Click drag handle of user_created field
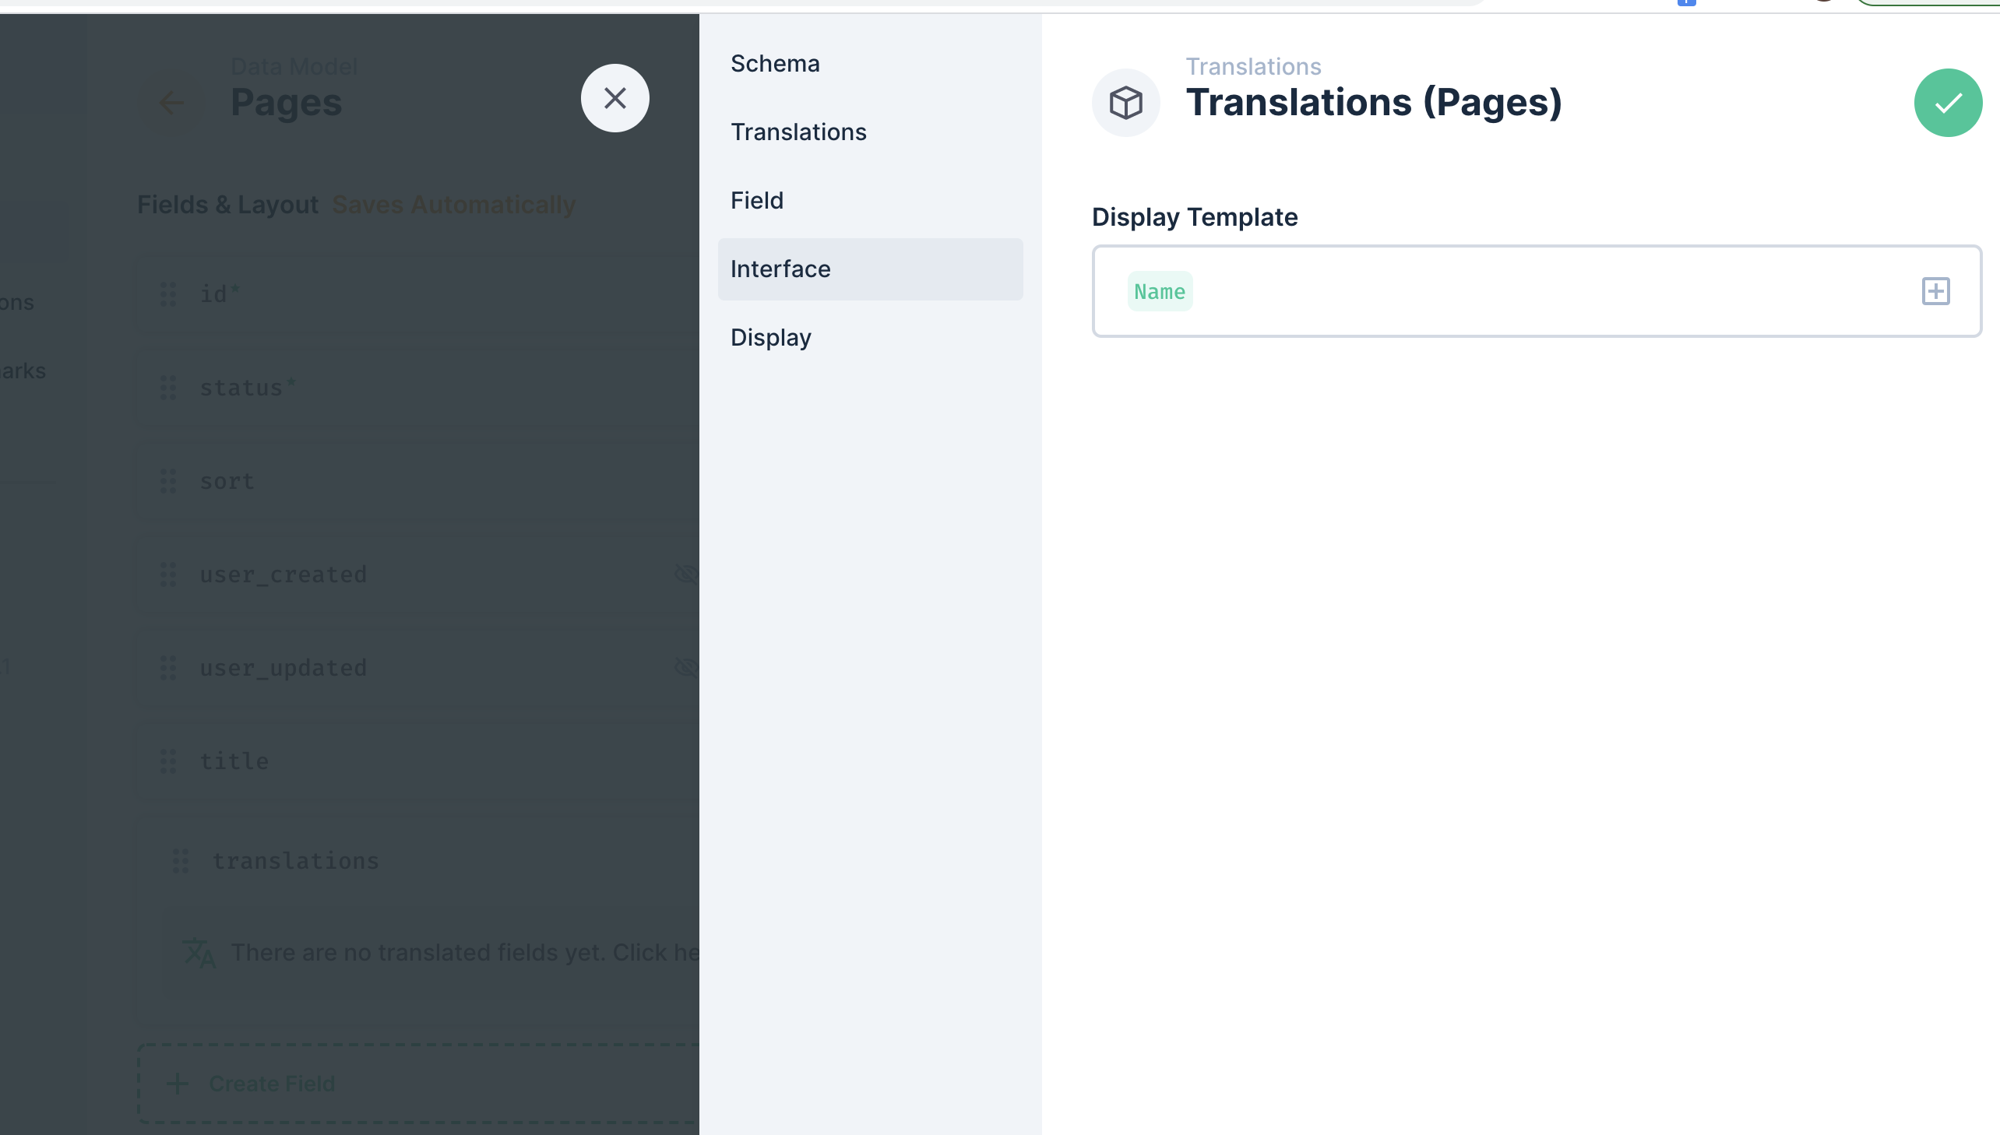Image resolution: width=2000 pixels, height=1135 pixels. click(x=168, y=575)
